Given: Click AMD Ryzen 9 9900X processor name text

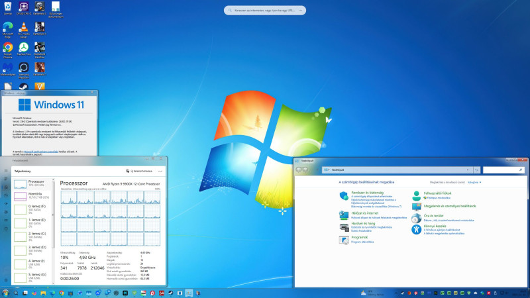Looking at the screenshot, I should tap(131, 184).
